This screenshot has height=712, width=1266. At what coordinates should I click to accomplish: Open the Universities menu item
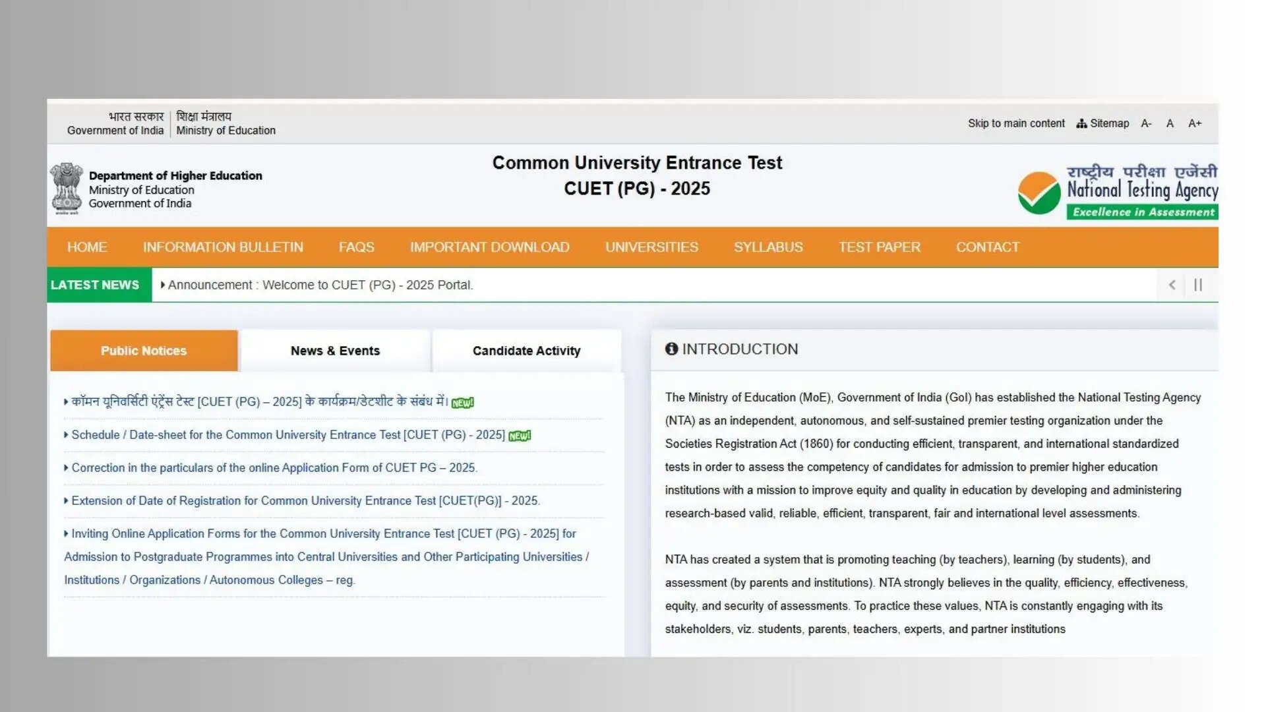pos(651,247)
